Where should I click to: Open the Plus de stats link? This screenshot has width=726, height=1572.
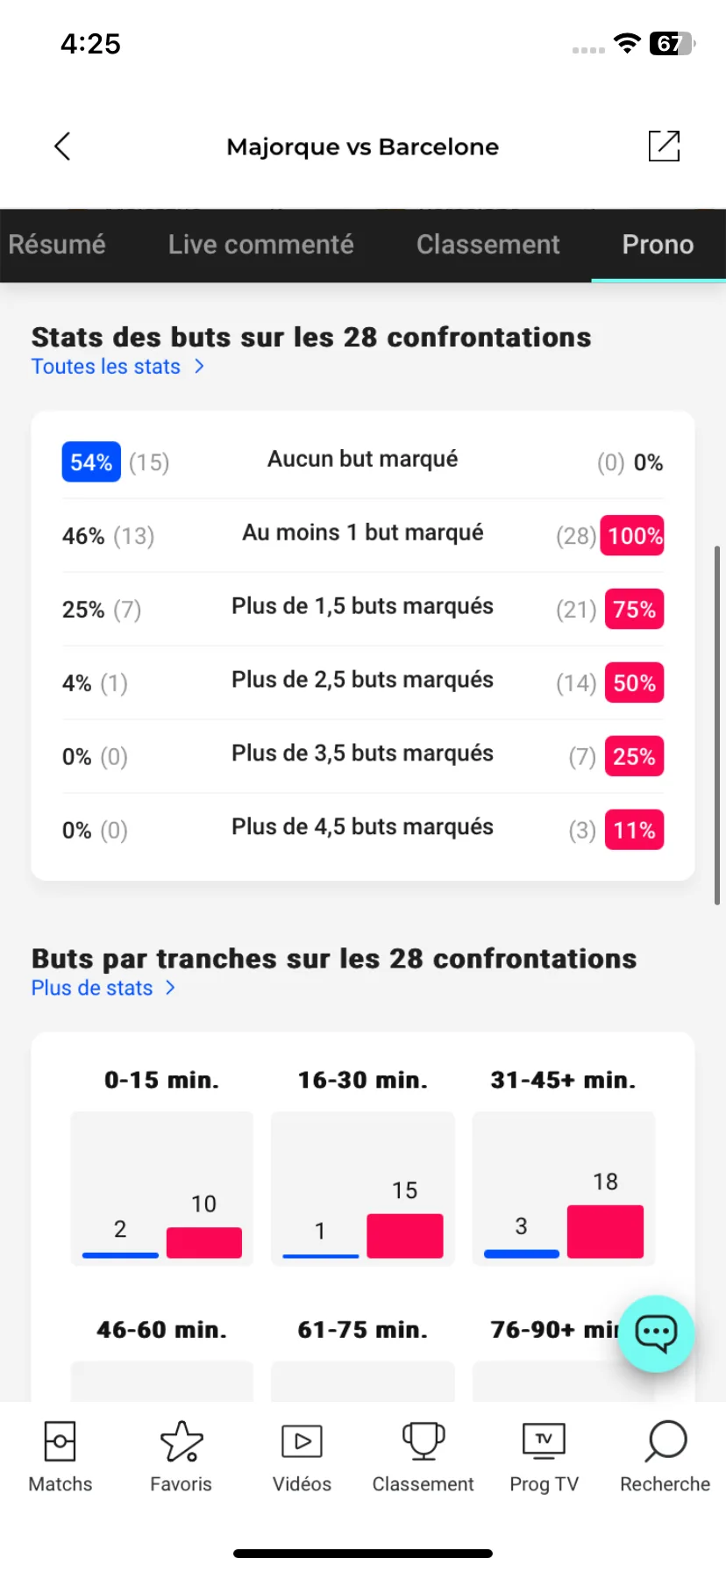click(92, 988)
